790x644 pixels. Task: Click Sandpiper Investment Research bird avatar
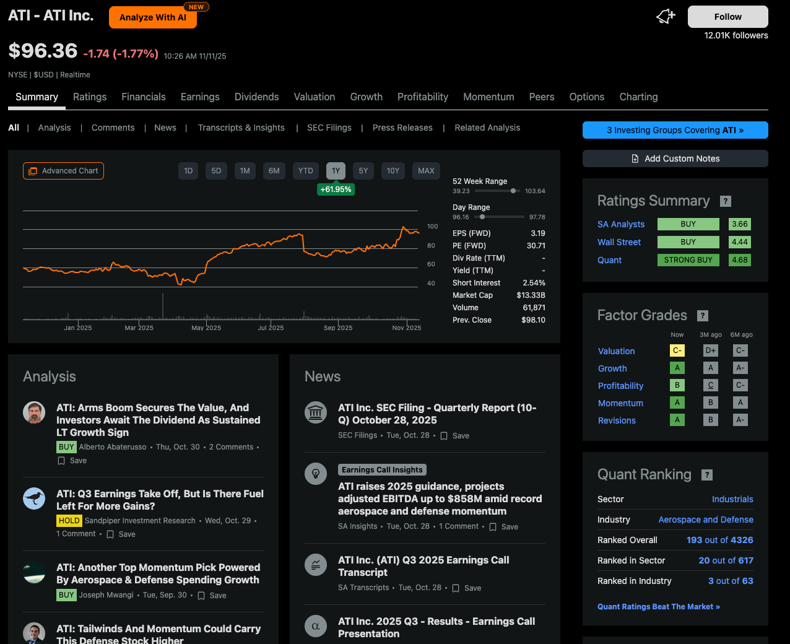(x=34, y=498)
